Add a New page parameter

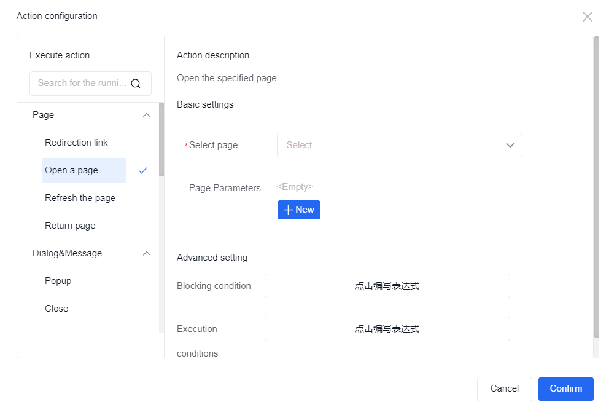click(299, 210)
